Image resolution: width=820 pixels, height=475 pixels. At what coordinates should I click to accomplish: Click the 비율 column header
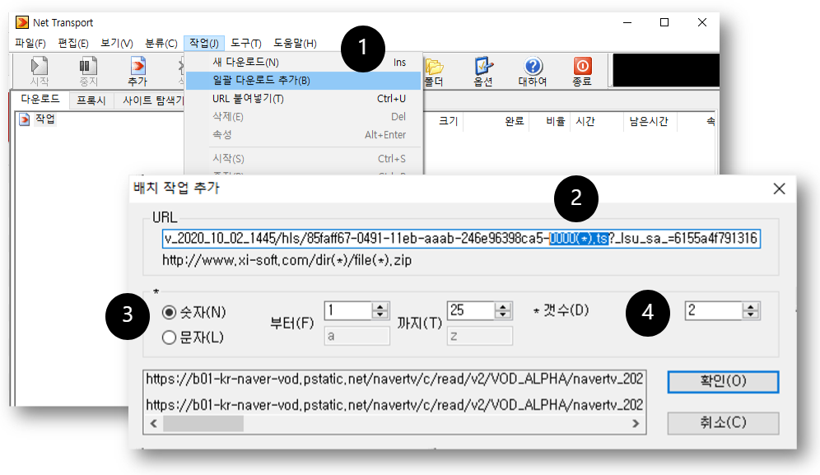tap(556, 121)
